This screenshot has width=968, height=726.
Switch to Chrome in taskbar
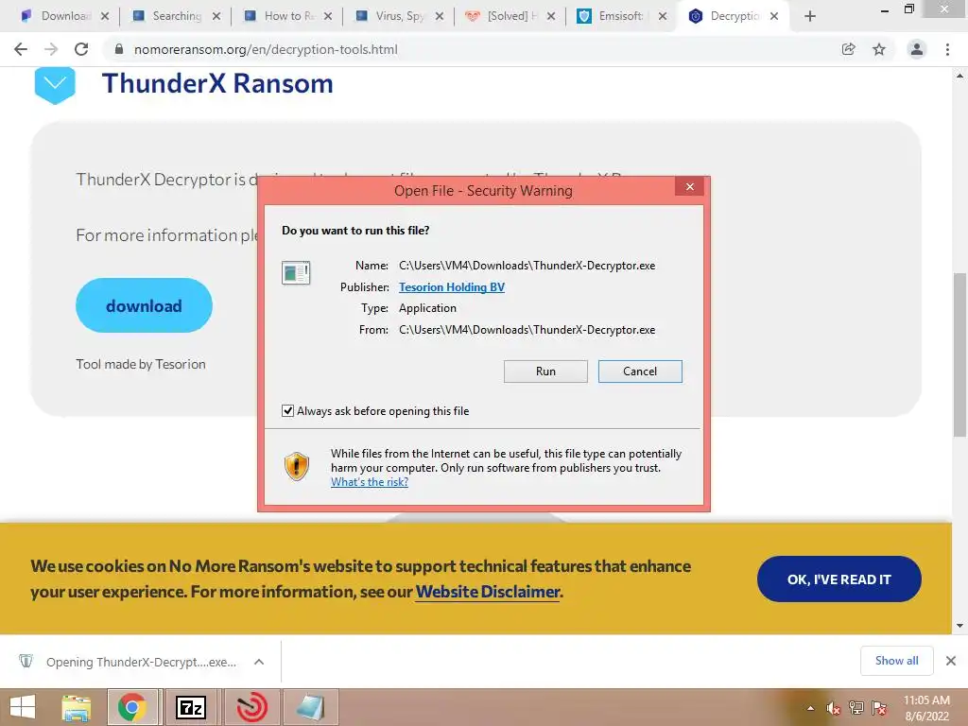pyautogui.click(x=132, y=707)
